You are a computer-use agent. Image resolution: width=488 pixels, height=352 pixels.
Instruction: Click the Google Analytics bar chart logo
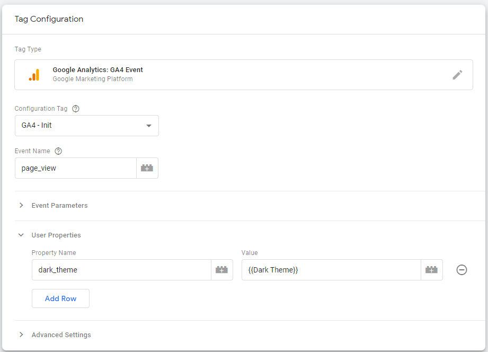point(34,75)
